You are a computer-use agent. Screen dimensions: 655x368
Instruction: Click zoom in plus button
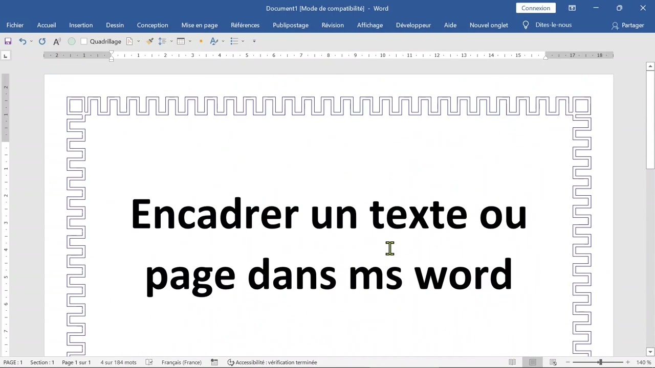click(628, 362)
